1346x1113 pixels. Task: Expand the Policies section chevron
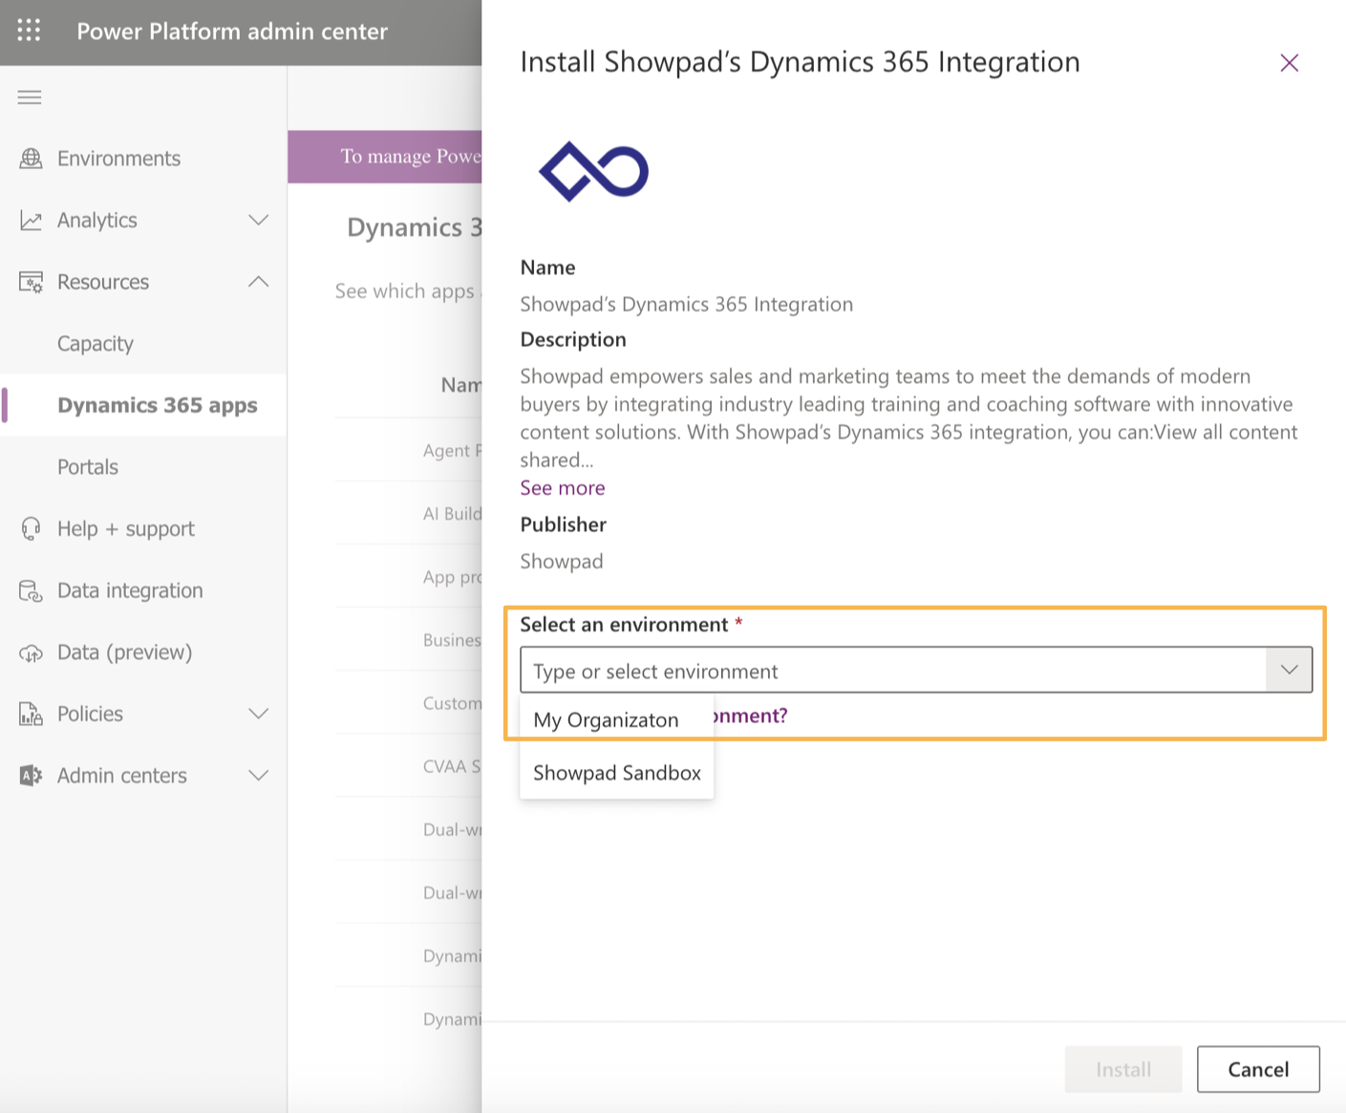coord(259,714)
